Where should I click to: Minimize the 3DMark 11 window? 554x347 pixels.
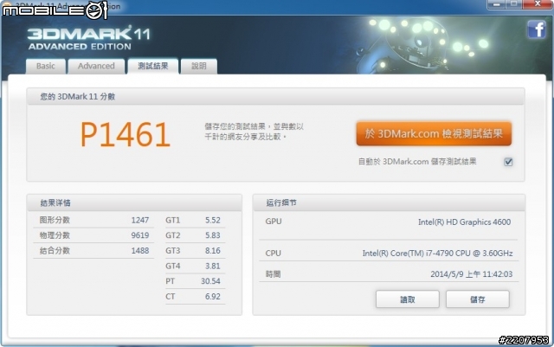496,3
